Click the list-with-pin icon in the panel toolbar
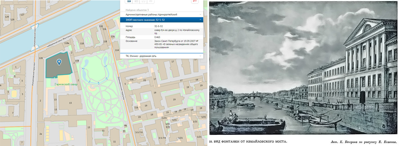Screen dimensions: 399x146 point(129,1)
